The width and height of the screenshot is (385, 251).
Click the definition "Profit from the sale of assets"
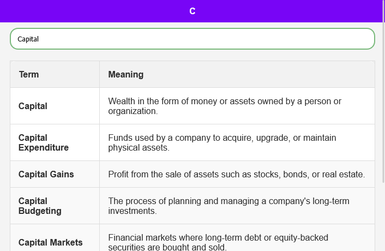236,174
